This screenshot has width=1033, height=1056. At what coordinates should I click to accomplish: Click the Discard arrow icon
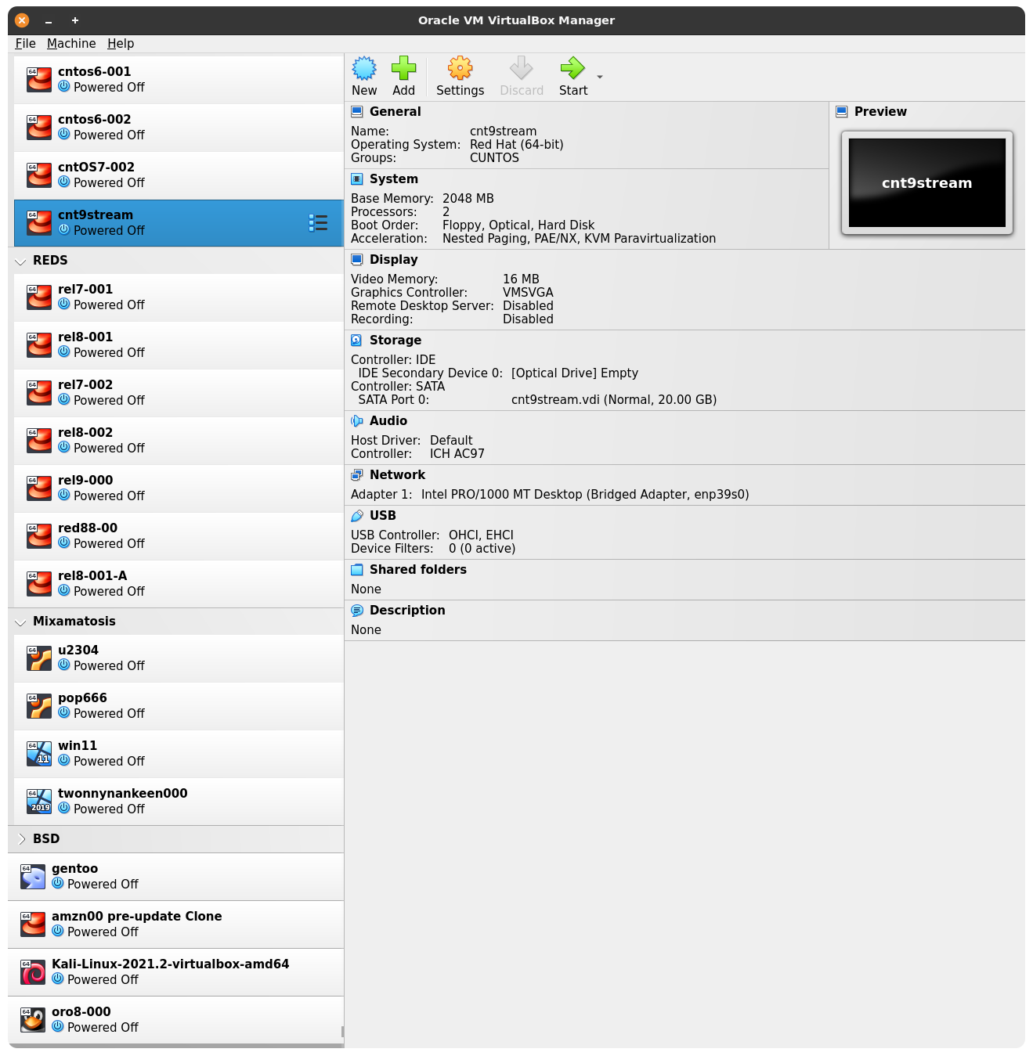pos(522,69)
